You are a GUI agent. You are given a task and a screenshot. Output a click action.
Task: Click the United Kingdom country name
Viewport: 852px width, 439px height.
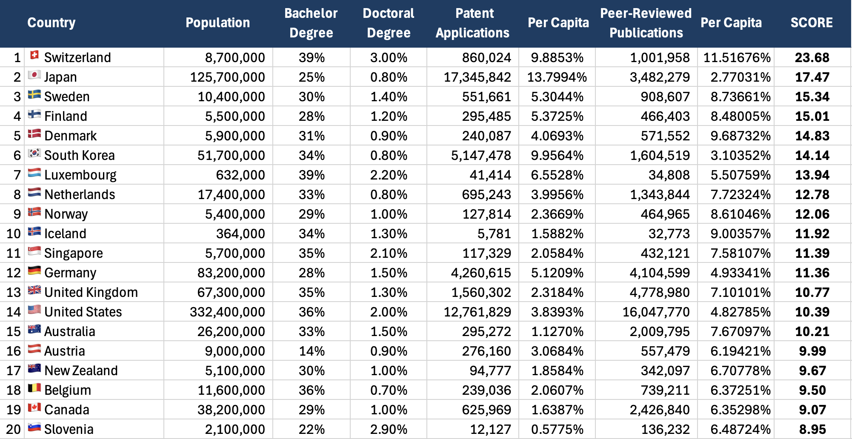coord(91,292)
